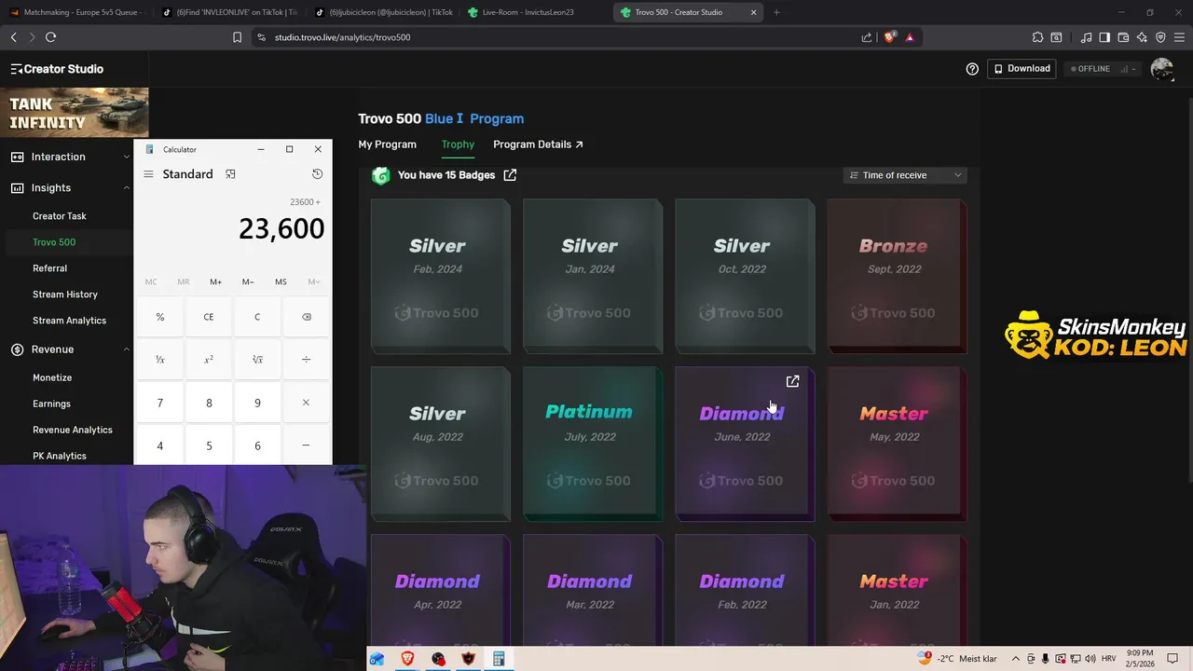Click the divide key in Calculator
The width and height of the screenshot is (1193, 671).
pos(306,360)
